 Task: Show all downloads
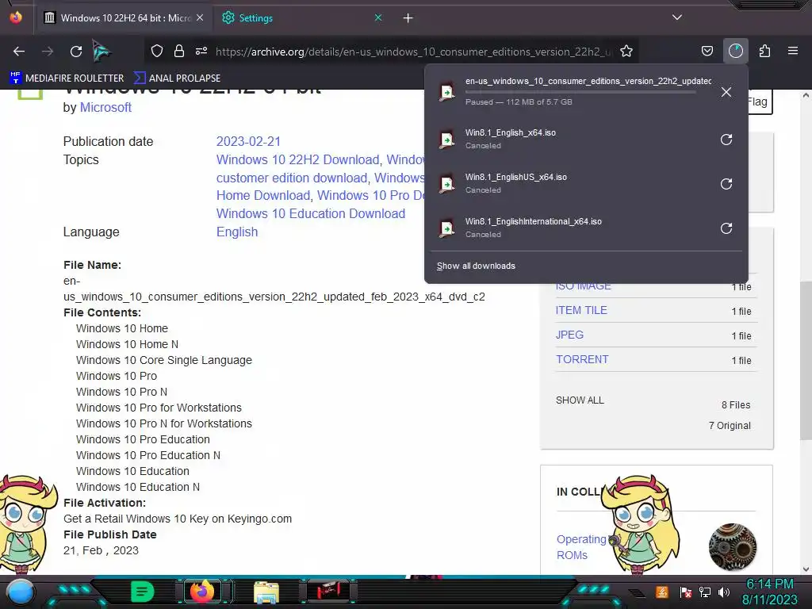(x=476, y=266)
